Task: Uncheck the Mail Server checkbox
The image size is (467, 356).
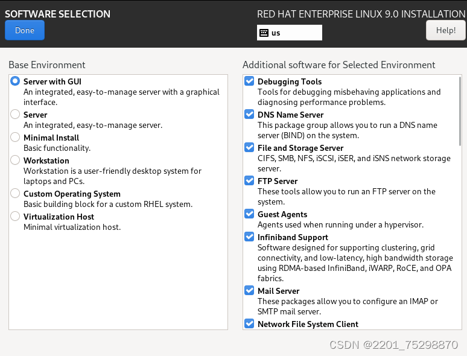Action: 249,291
